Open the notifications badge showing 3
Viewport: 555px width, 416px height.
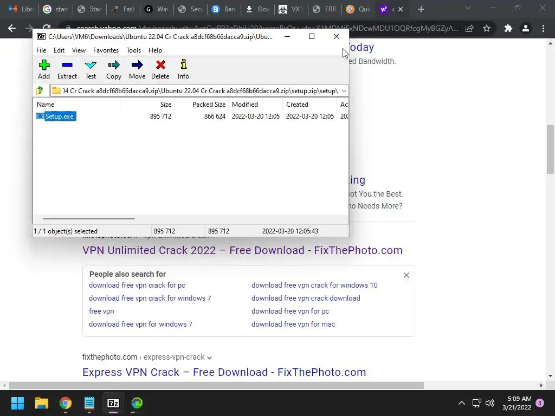(540, 403)
